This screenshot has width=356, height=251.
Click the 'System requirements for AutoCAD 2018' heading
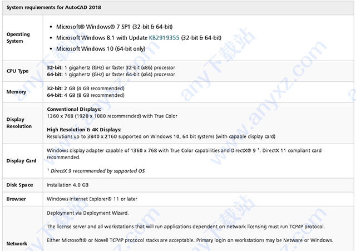pos(54,7)
